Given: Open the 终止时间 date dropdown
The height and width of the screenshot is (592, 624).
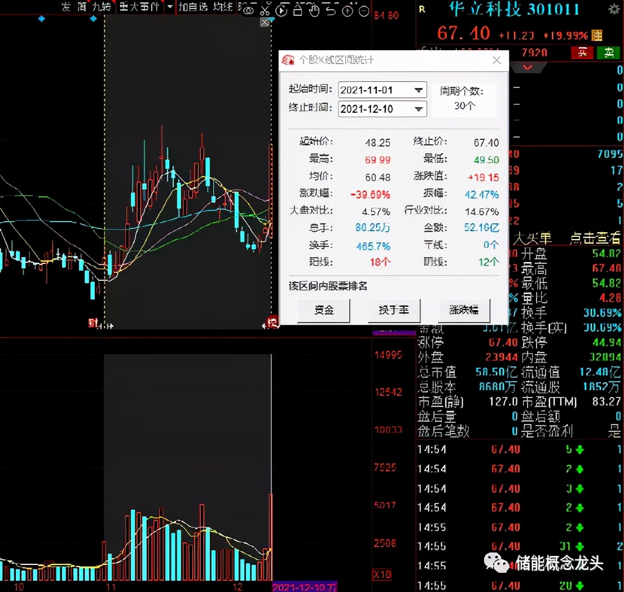Looking at the screenshot, I should tap(419, 109).
